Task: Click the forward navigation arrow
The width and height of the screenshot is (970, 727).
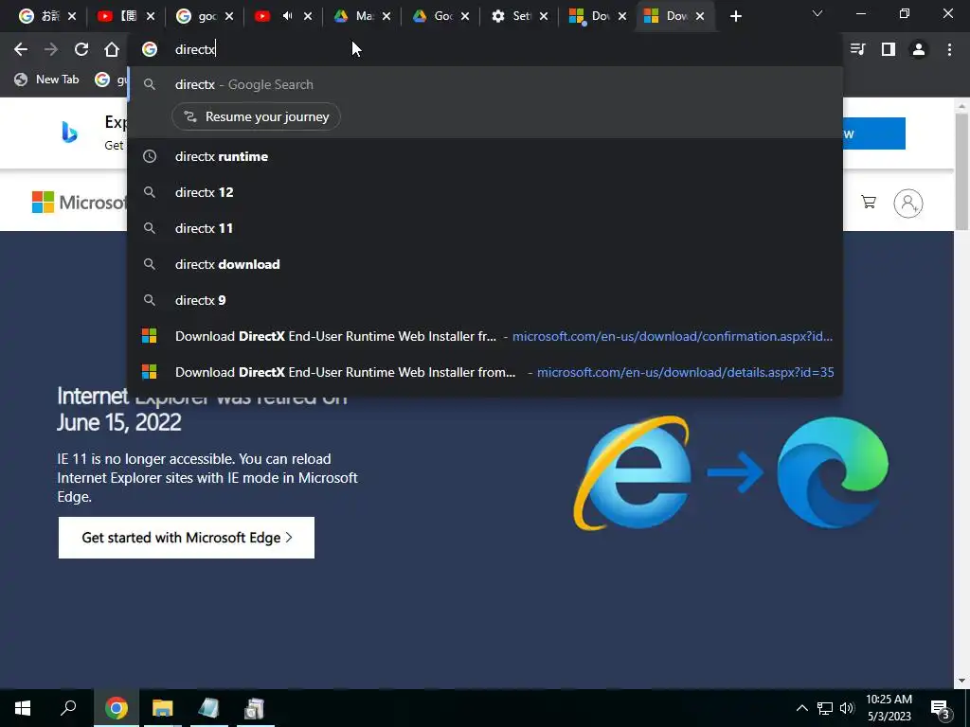Action: click(x=51, y=49)
